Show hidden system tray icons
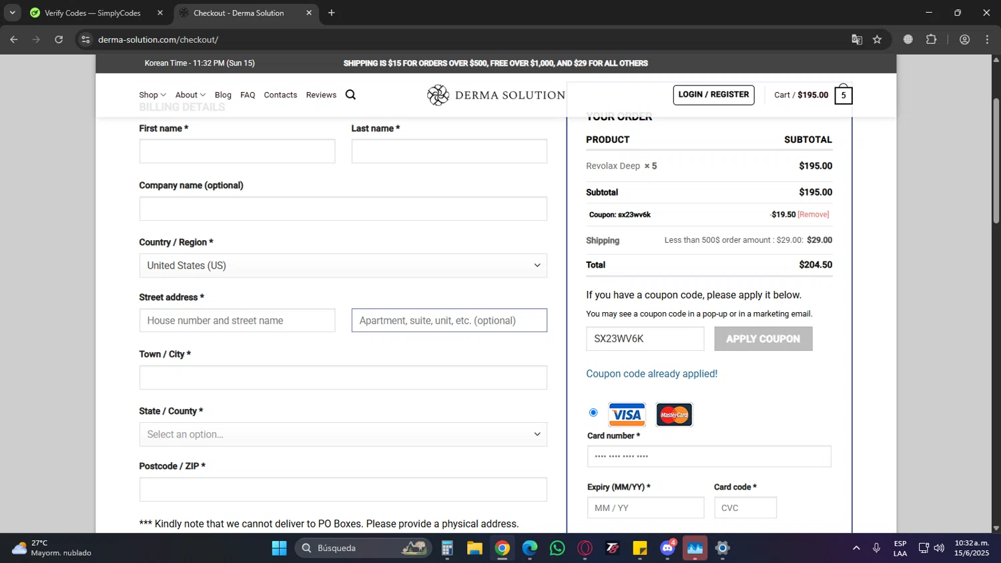1001x563 pixels. point(856,548)
